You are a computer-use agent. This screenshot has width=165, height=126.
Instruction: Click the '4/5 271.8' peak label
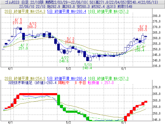(17, 21)
